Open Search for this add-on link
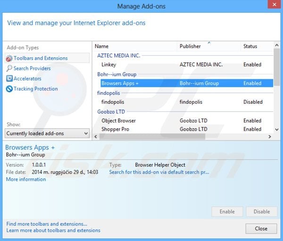The width and height of the screenshot is (283, 241). click(x=159, y=172)
